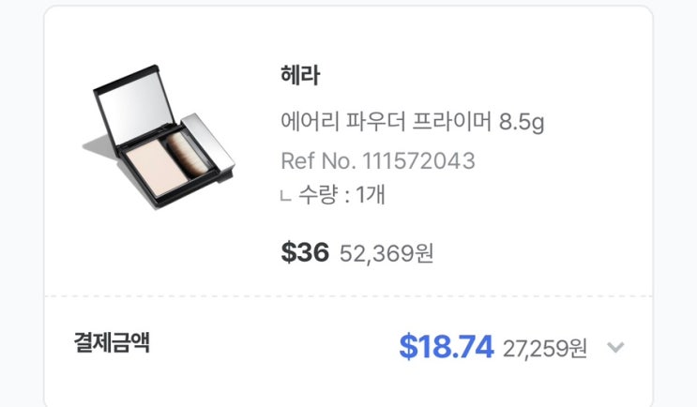697x407 pixels.
Task: Select product name 에어리 파우더 프라이머 8.5g
Action: click(x=412, y=121)
